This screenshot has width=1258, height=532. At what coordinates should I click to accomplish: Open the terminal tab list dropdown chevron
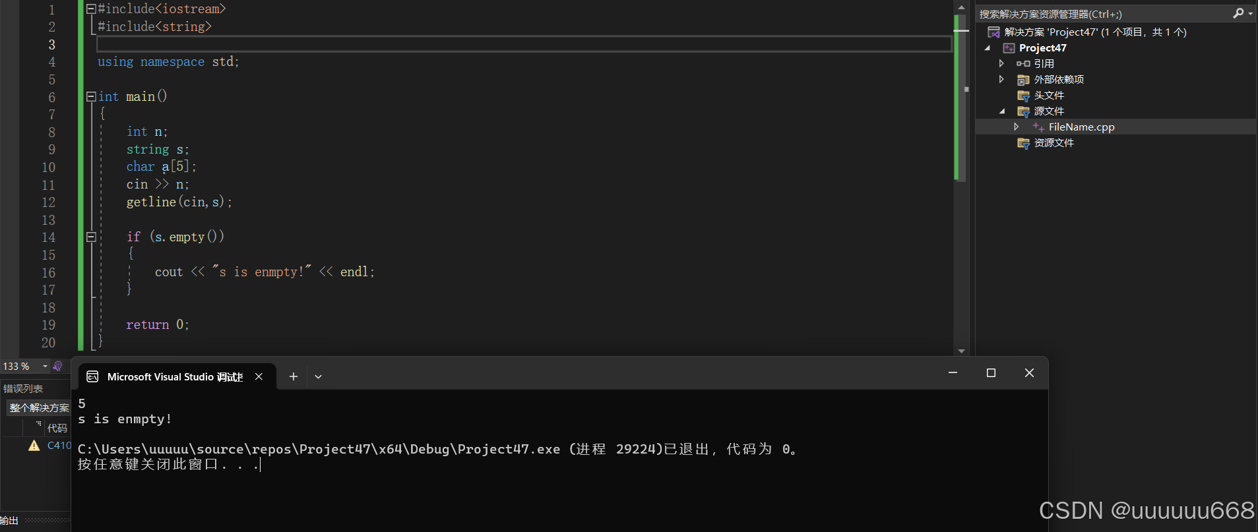tap(318, 376)
